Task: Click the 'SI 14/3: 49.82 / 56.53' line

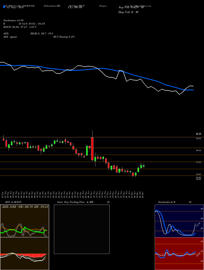Action: tap(32, 24)
